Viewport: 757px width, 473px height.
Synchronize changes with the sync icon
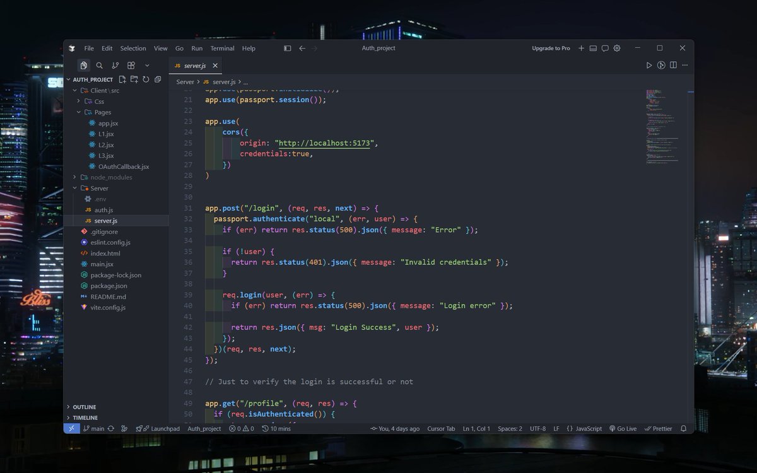point(111,428)
